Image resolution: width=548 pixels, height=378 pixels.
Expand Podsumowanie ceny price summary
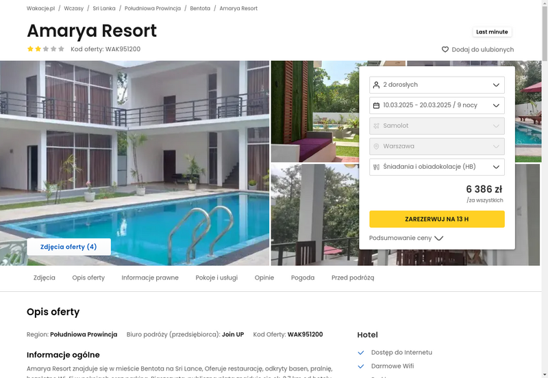pos(406,238)
